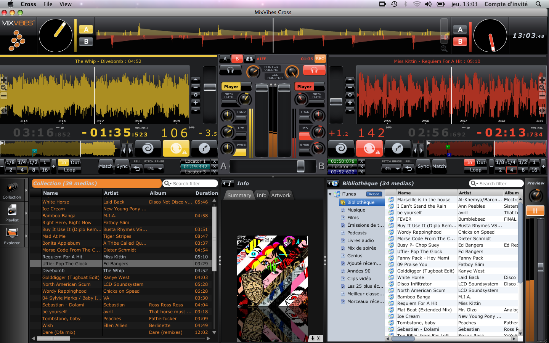The image size is (549, 343).
Task: Open the Playlist panel in sidebar
Action: 12,213
